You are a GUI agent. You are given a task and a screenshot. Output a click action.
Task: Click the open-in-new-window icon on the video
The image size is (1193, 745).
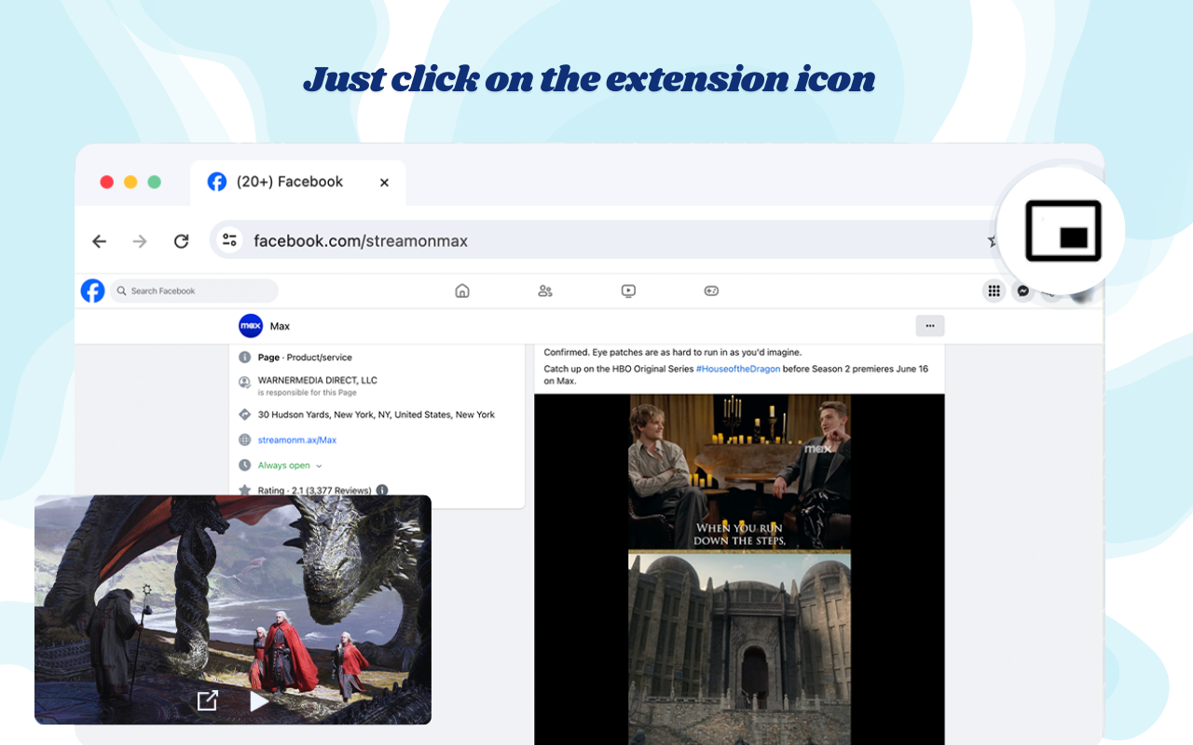(x=208, y=699)
